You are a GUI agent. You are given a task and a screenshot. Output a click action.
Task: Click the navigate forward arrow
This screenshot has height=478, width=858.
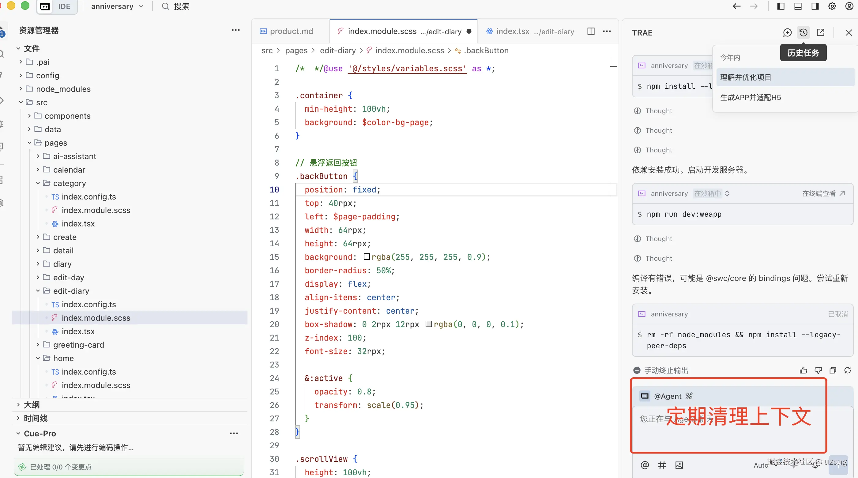pyautogui.click(x=754, y=6)
